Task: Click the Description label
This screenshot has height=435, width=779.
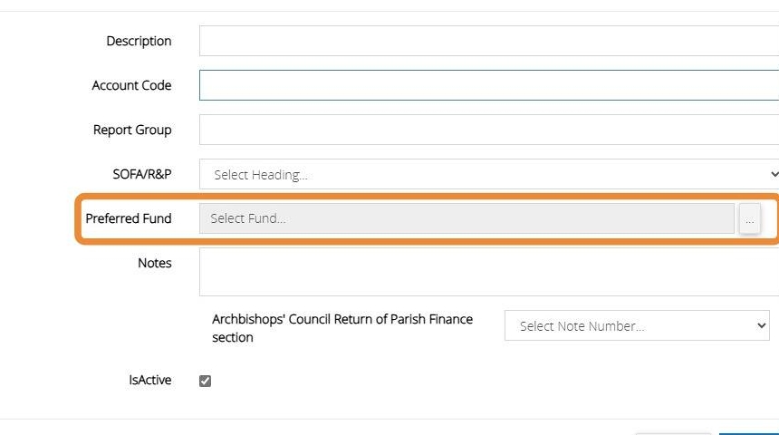Action: tap(139, 41)
